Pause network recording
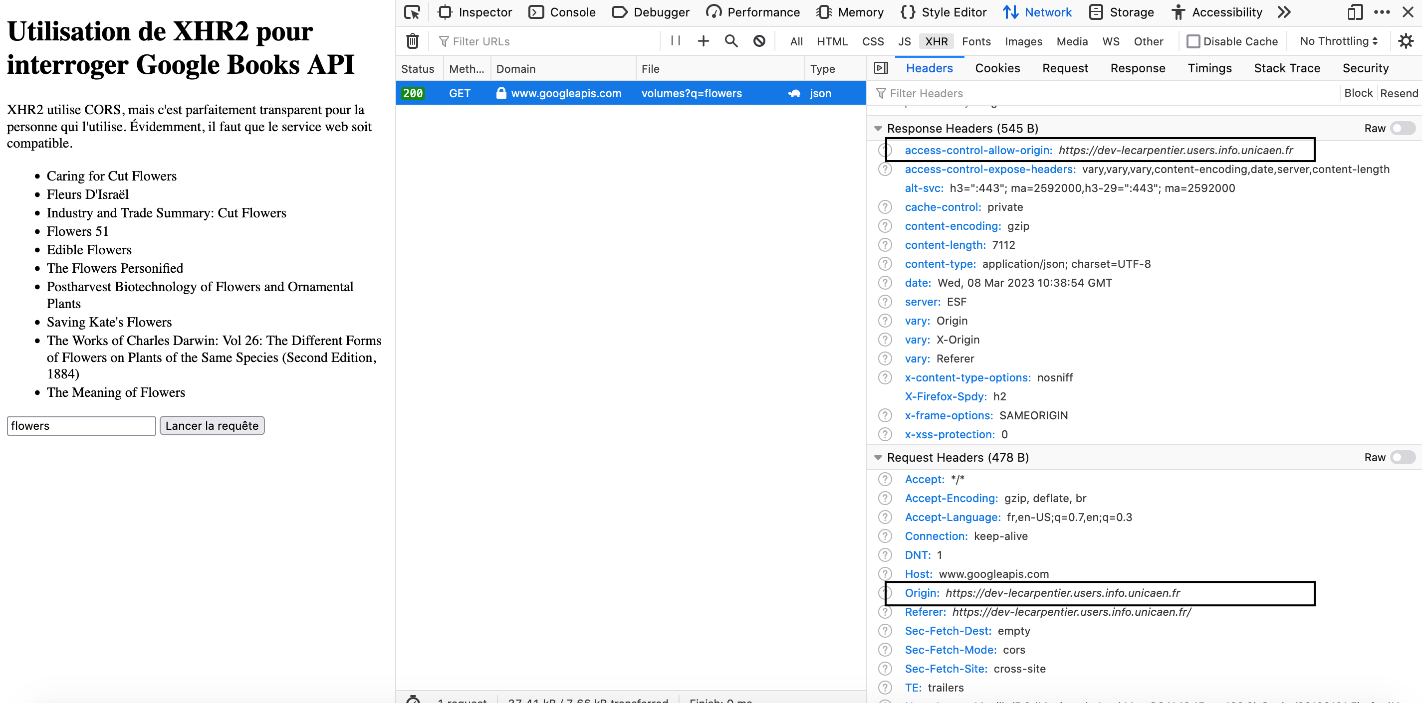Image resolution: width=1422 pixels, height=703 pixels. click(675, 40)
